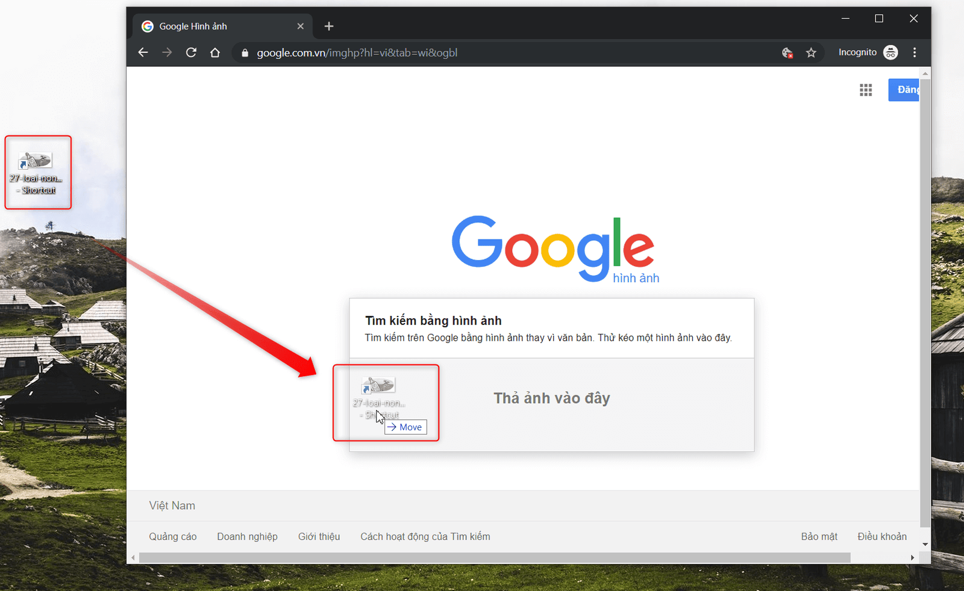Open the Quảng cáo footer link
Viewport: 964px width, 591px height.
[173, 537]
